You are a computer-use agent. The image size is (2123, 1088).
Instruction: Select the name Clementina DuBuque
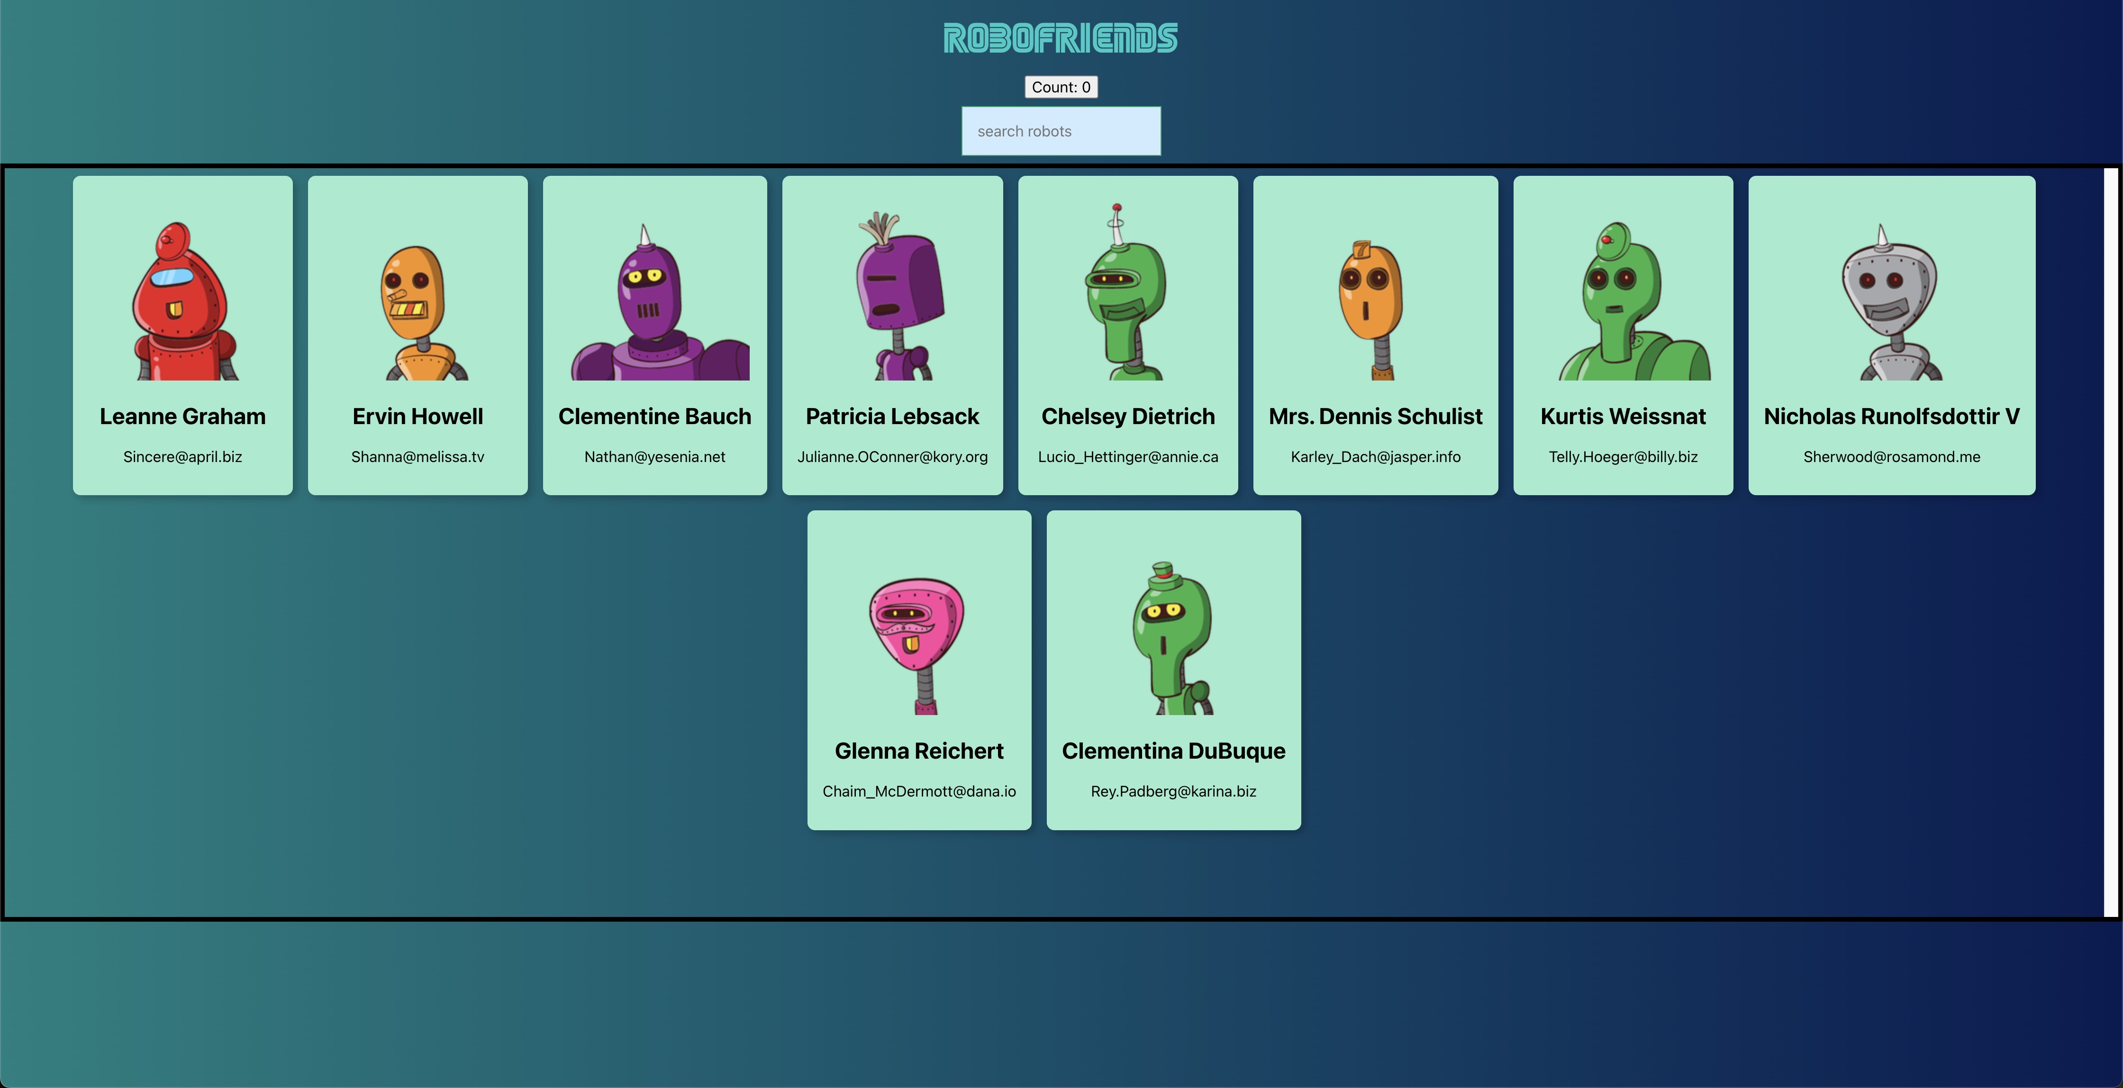point(1174,751)
